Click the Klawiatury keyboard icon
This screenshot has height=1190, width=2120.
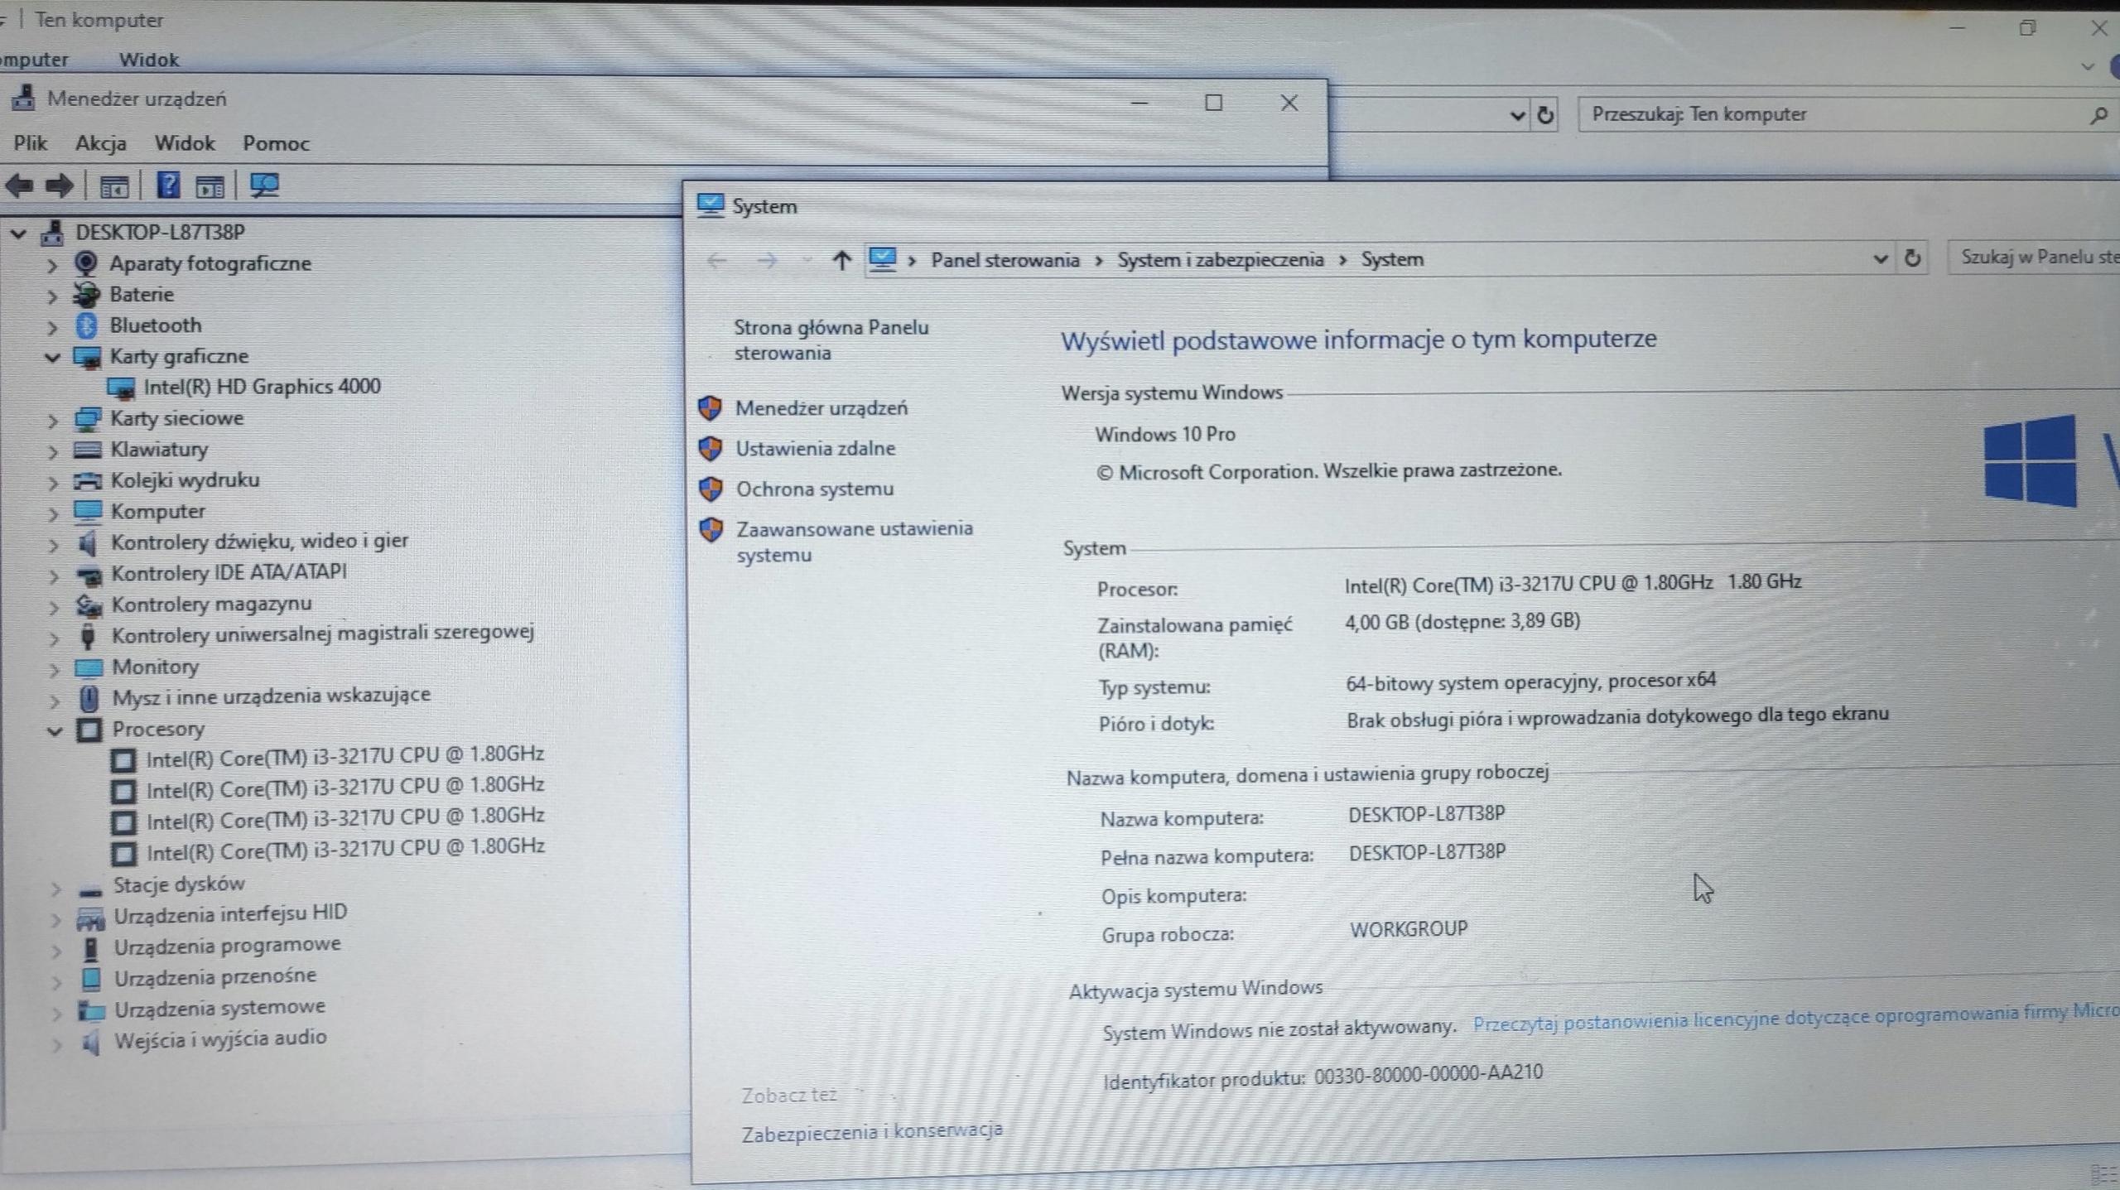tap(88, 450)
